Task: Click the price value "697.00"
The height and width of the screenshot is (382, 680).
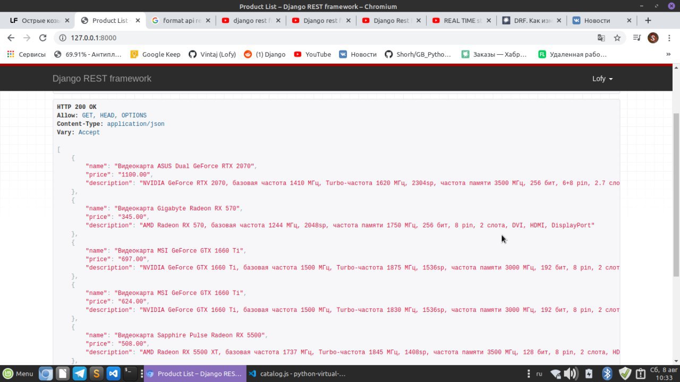Action: pyautogui.click(x=133, y=259)
